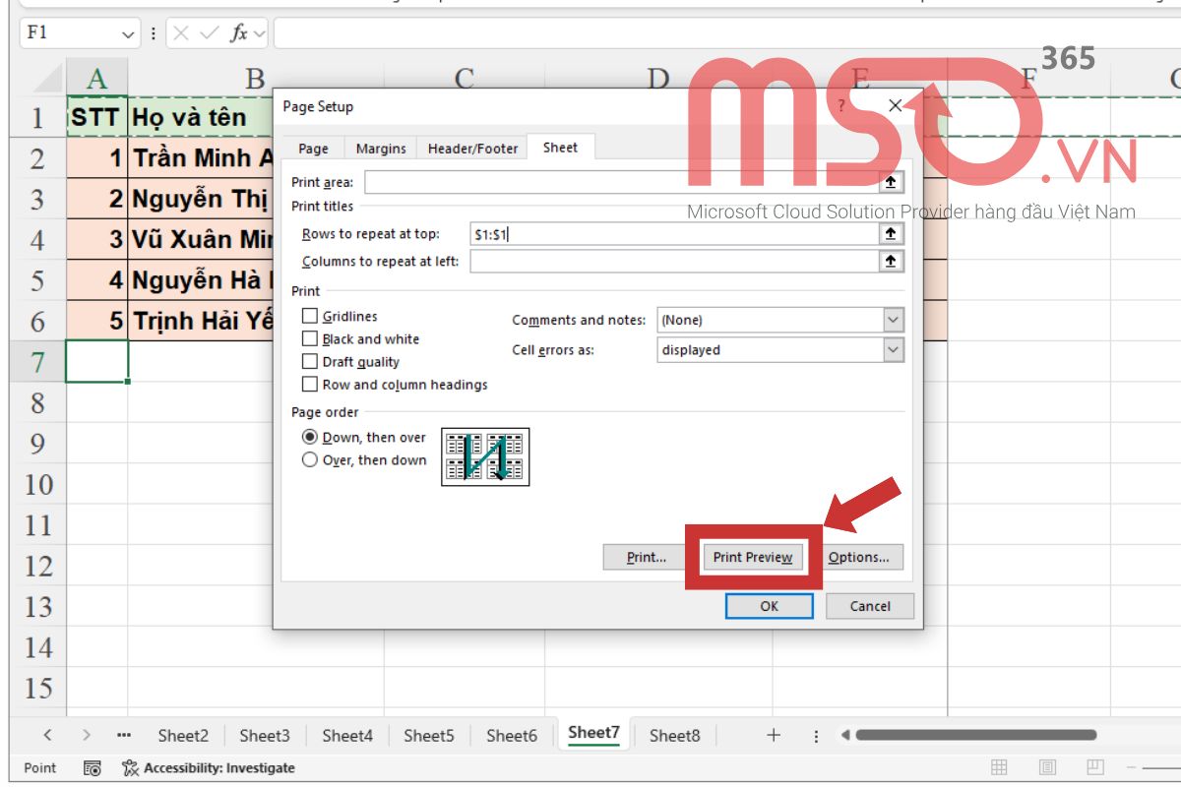
Task: Click the Print area collapse dialog icon
Action: click(891, 182)
